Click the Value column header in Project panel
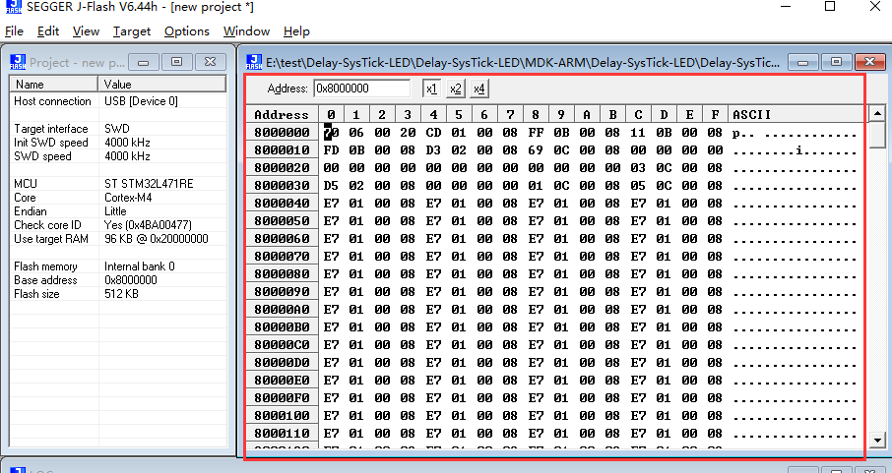This screenshot has width=892, height=473. (x=162, y=85)
